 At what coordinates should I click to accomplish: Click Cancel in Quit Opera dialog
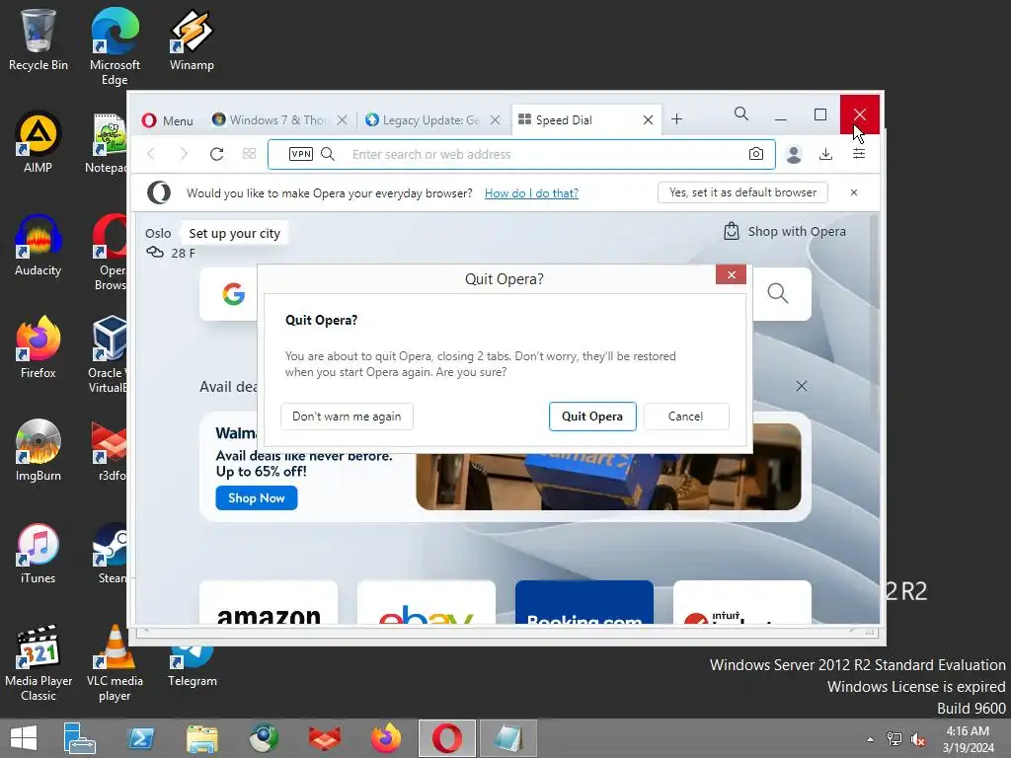(686, 417)
